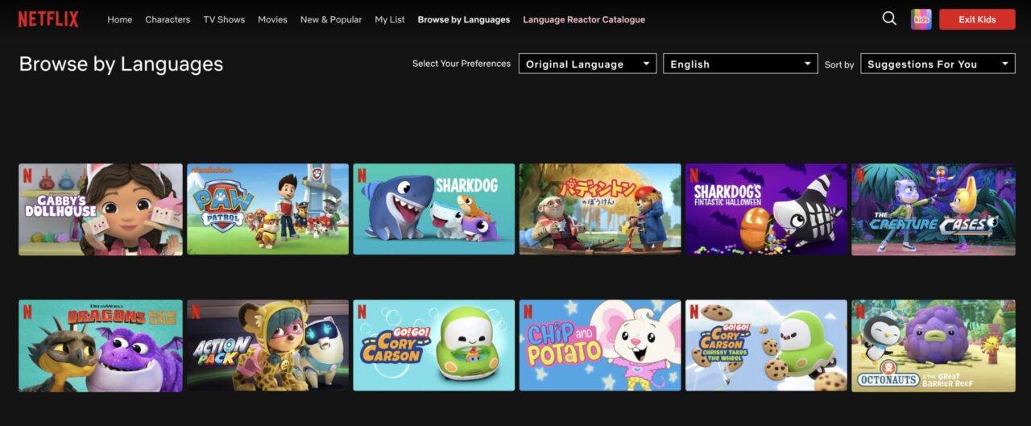1031x426 pixels.
Task: Select Browse by Languages menu item
Action: 464,19
